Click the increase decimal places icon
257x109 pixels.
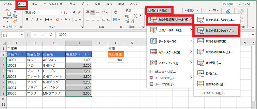point(127,21)
